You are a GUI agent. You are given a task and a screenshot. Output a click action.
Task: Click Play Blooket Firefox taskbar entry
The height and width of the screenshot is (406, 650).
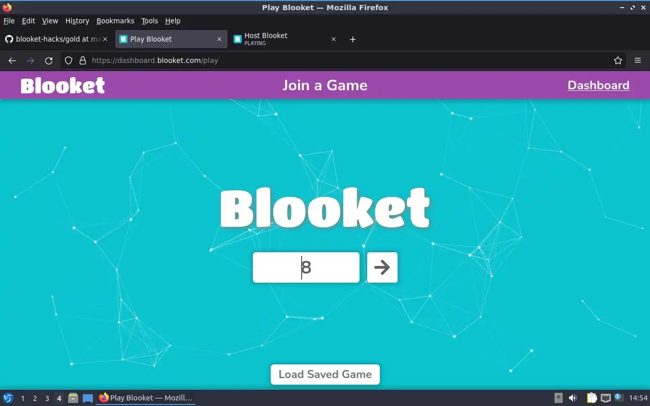coord(146,398)
